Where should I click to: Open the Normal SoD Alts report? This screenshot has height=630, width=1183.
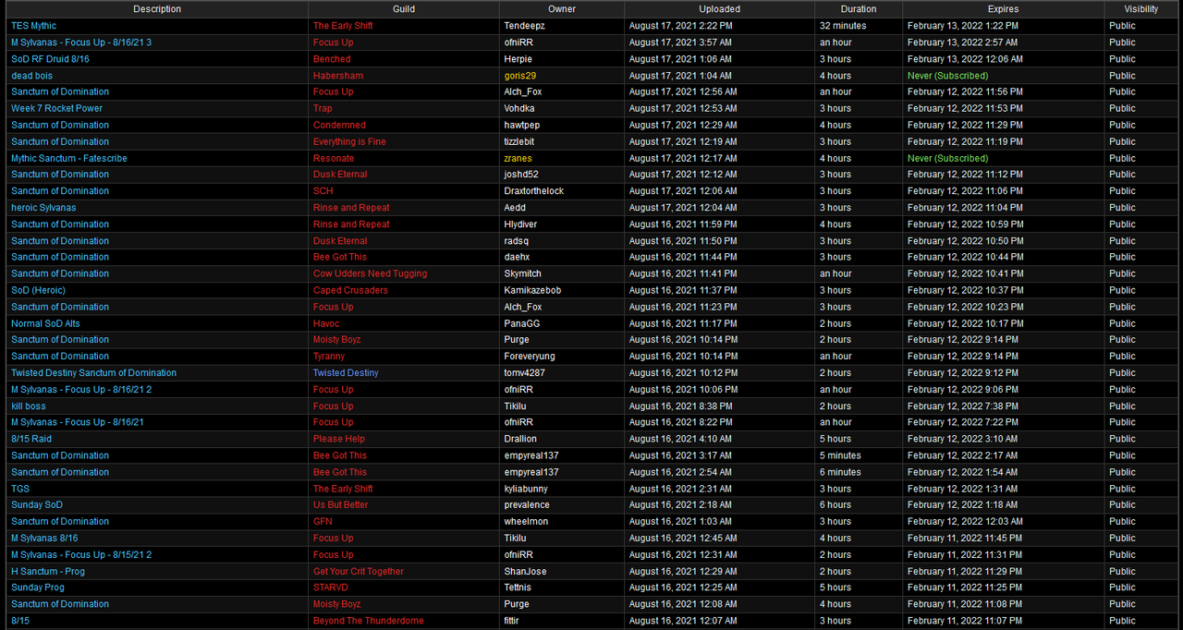coord(45,323)
